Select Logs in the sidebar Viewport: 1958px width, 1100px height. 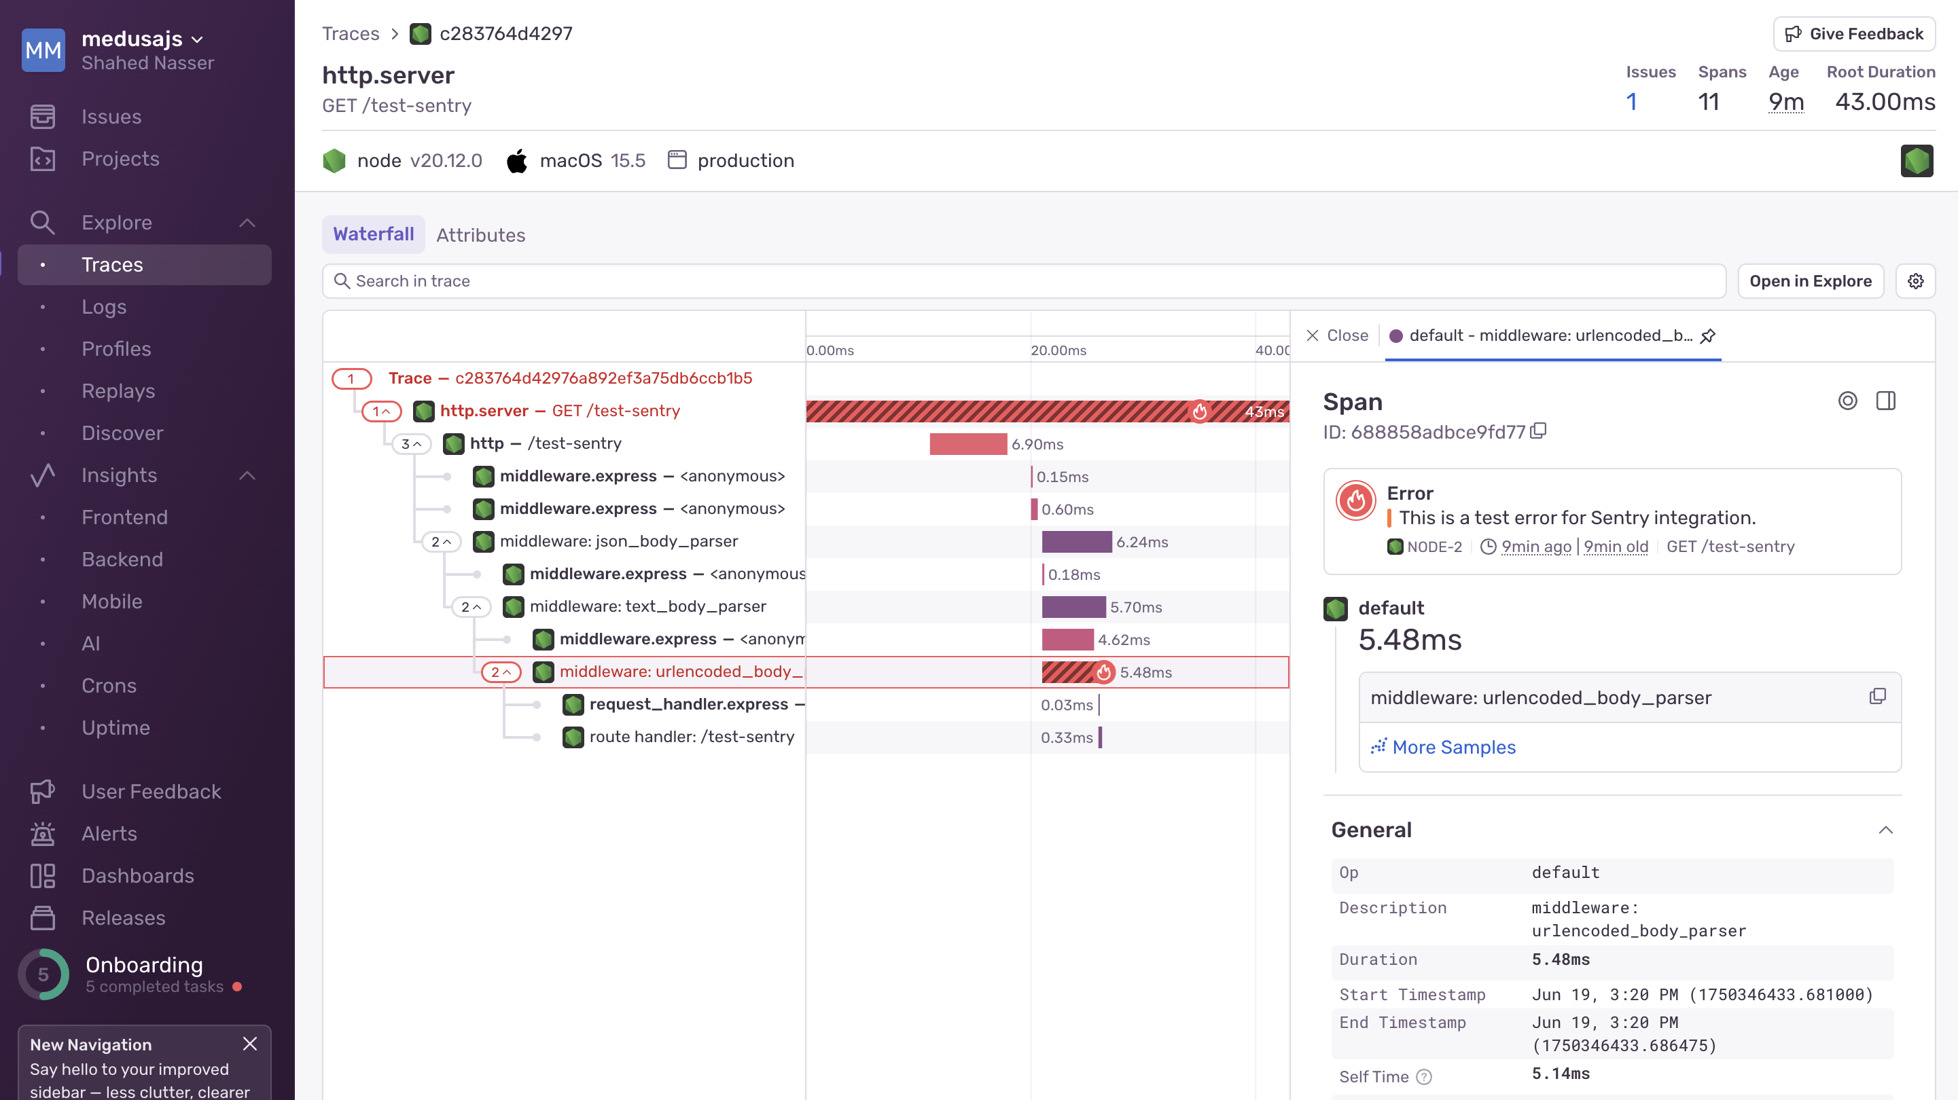pos(104,306)
